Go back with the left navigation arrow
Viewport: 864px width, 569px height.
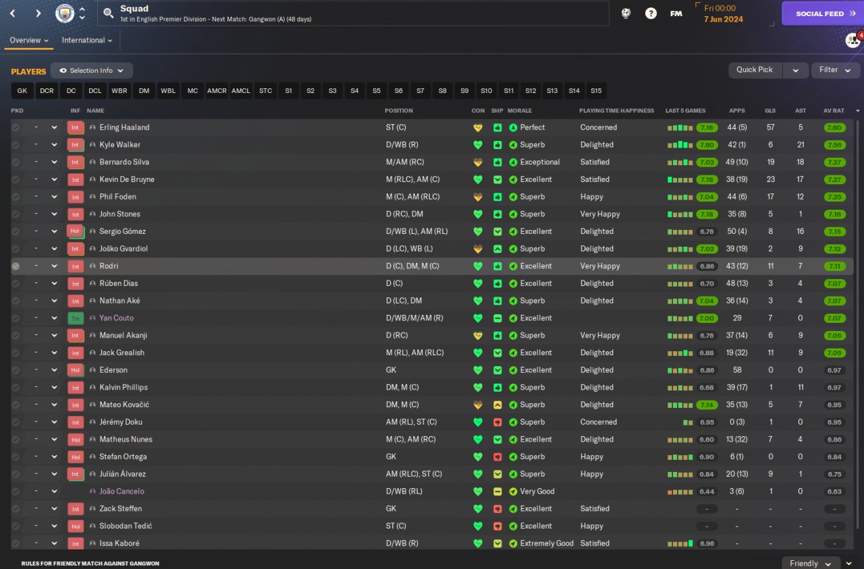tap(13, 13)
